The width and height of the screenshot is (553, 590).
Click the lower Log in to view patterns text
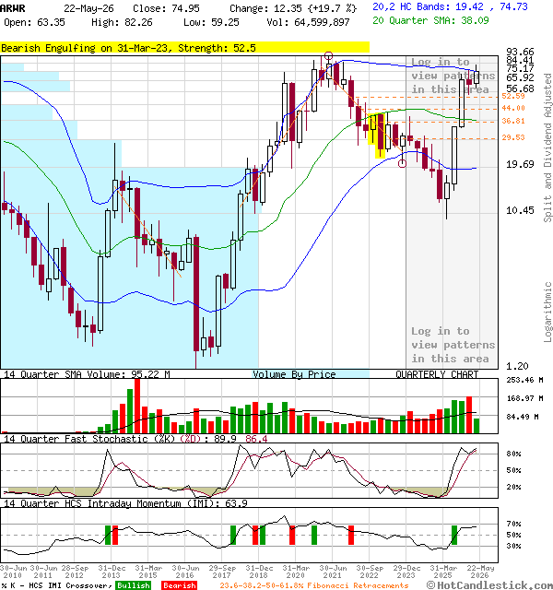(x=453, y=345)
